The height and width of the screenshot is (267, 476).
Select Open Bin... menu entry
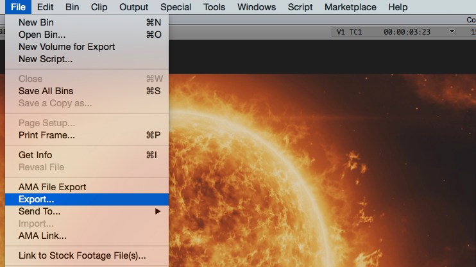pyautogui.click(x=87, y=35)
